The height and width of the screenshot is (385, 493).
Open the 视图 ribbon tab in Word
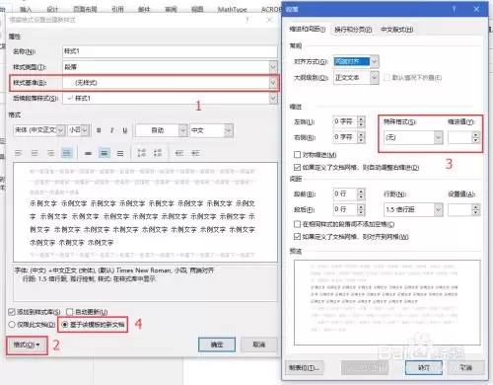click(197, 9)
